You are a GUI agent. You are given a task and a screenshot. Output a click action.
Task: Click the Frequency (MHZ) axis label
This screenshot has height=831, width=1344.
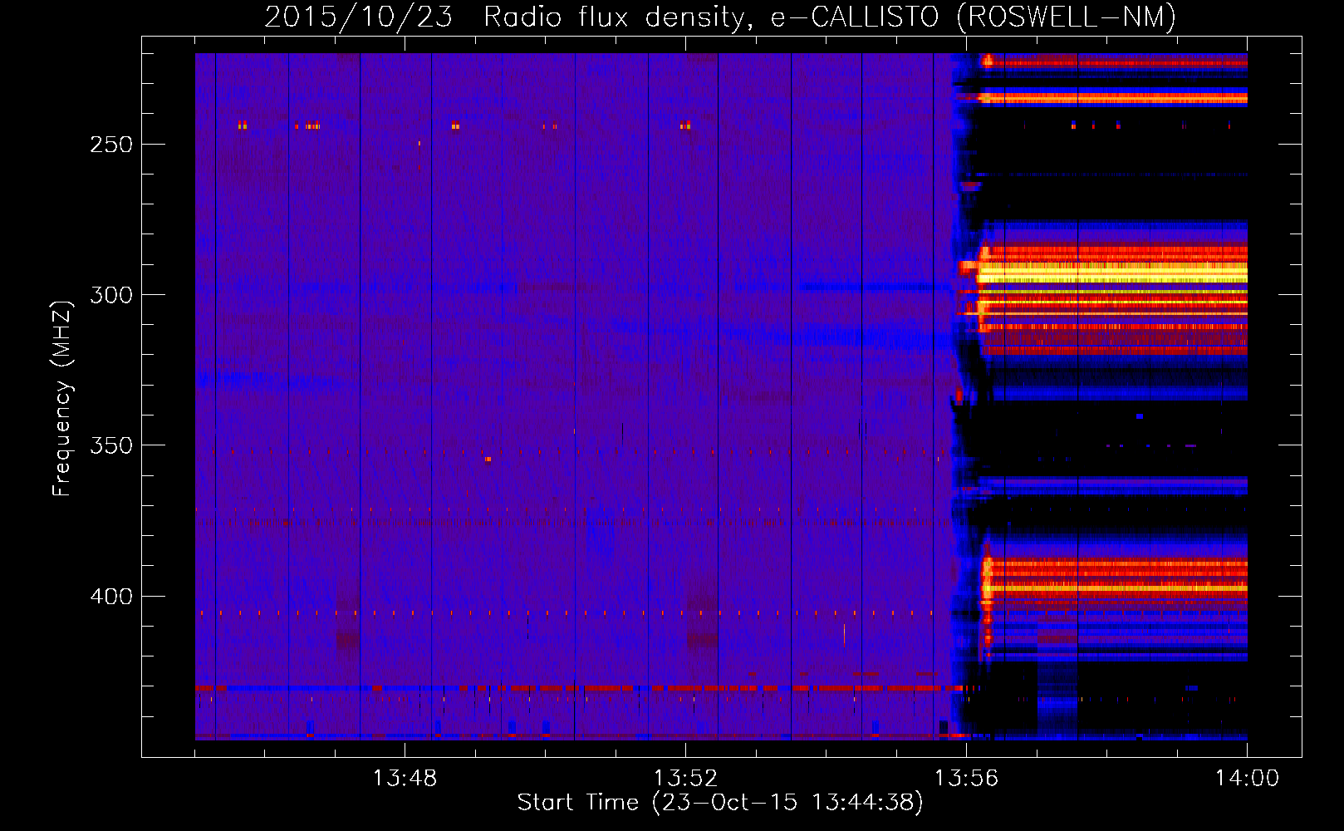pos(62,398)
